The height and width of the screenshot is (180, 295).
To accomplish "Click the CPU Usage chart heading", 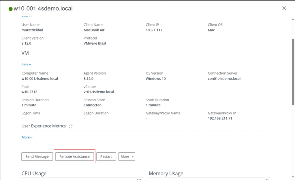I will pos(34,173).
